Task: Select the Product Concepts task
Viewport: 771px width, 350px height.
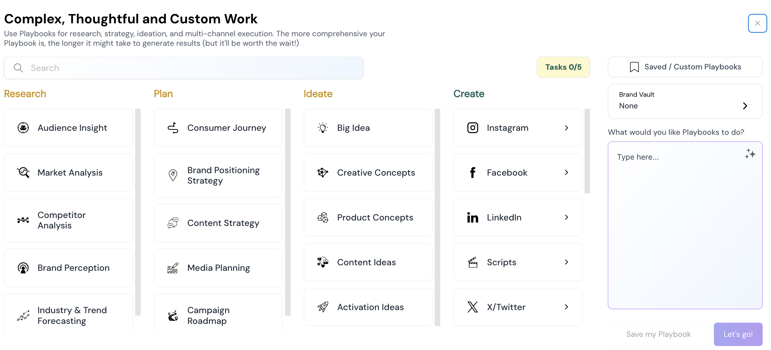Action: [x=368, y=217]
